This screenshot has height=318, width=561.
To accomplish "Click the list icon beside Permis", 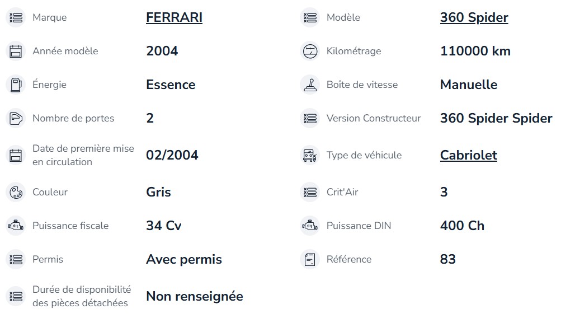I will 16,260.
